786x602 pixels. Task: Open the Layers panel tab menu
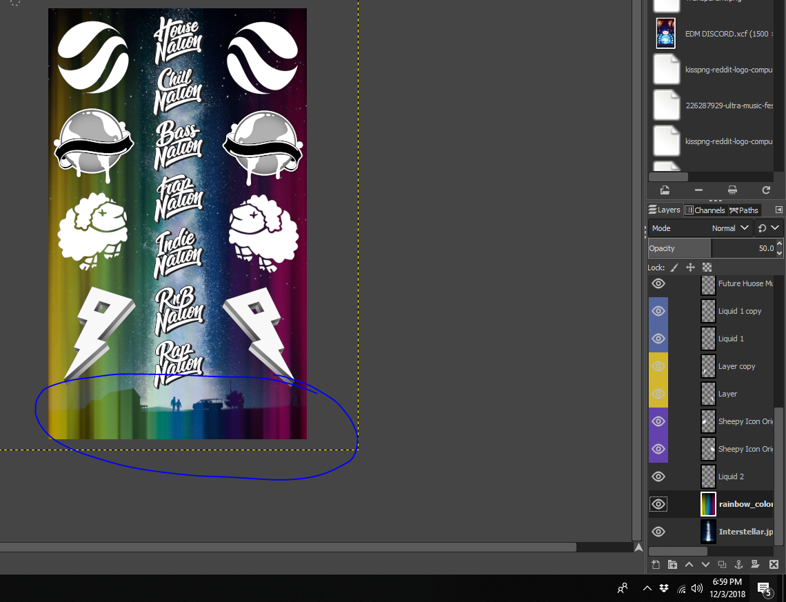coord(778,210)
